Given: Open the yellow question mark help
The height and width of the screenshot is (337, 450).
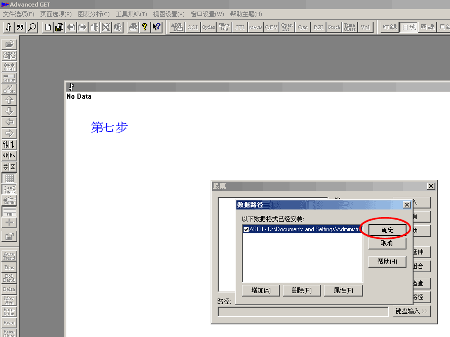Looking at the screenshot, I should tap(145, 27).
